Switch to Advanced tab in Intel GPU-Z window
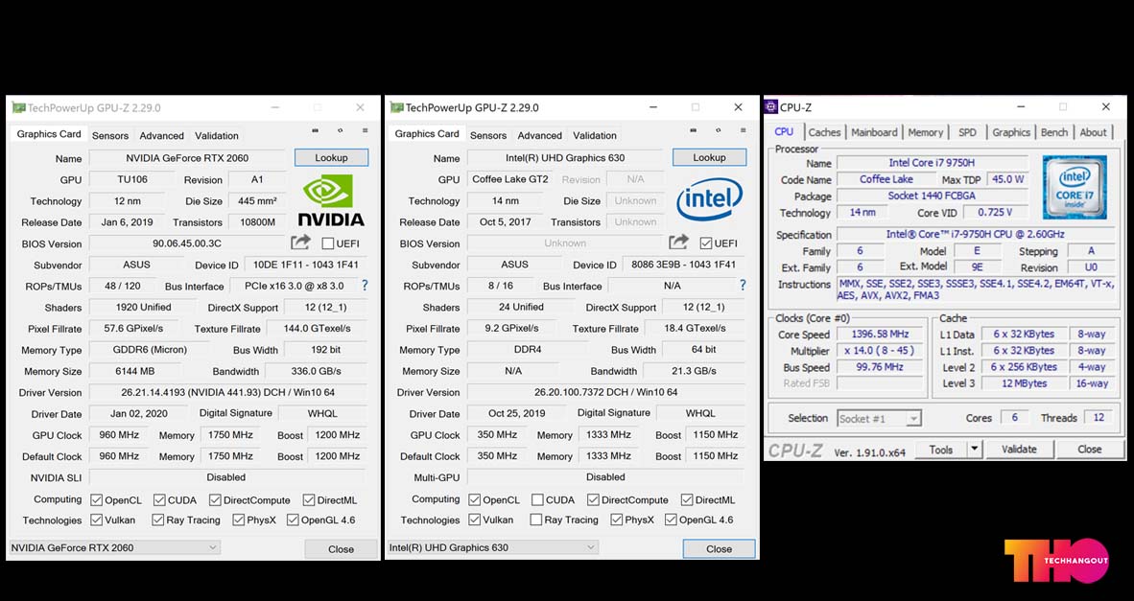Viewport: 1134px width, 601px height. pyautogui.click(x=539, y=135)
